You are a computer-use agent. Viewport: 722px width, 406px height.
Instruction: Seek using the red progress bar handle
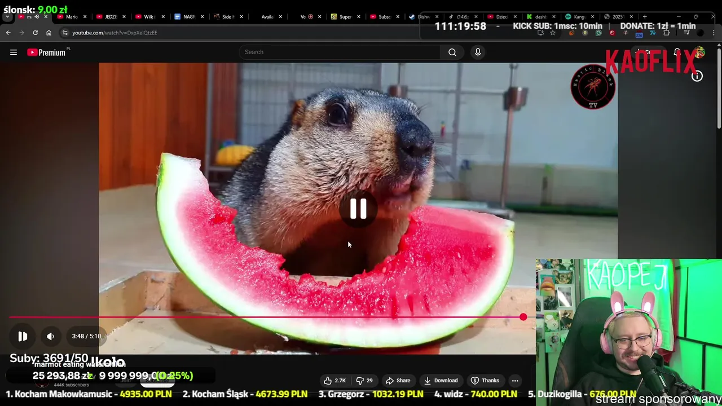[523, 317]
